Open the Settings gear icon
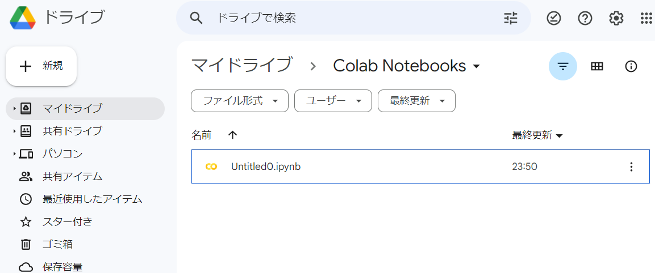The width and height of the screenshot is (655, 273). pyautogui.click(x=616, y=18)
